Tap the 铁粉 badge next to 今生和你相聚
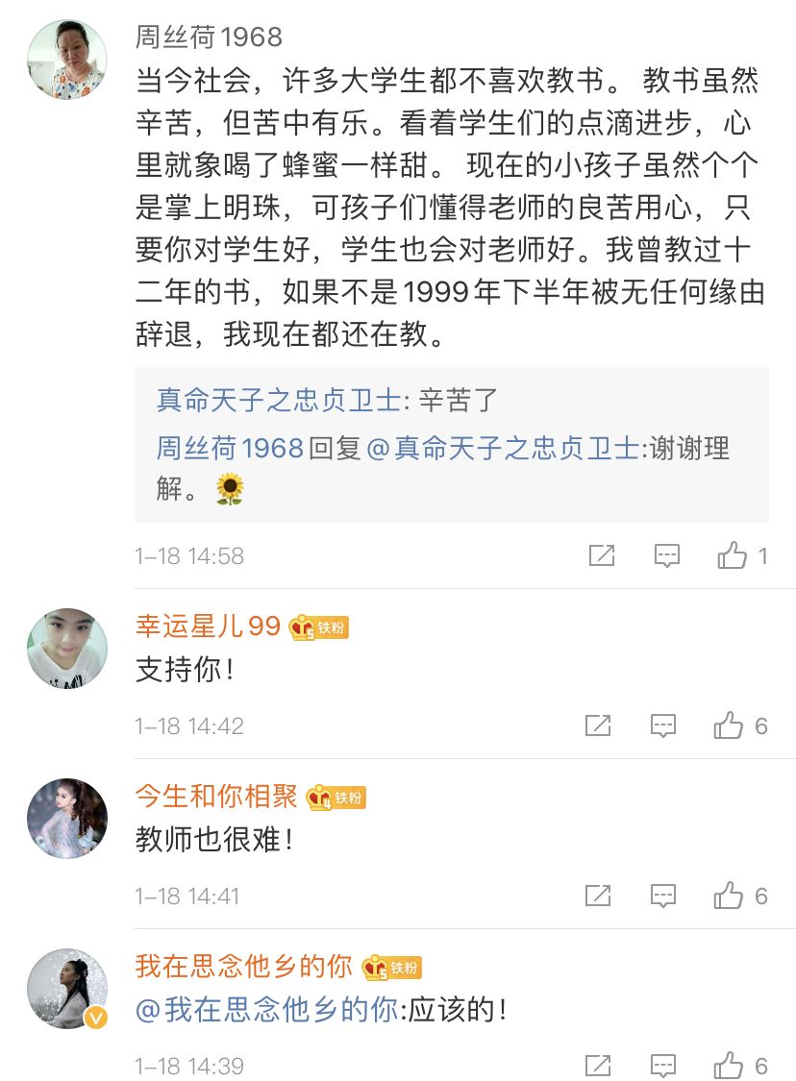This screenshot has height=1081, width=796. coord(336,798)
